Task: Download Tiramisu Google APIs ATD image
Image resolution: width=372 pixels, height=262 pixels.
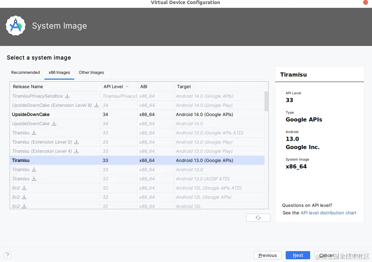Action: (34, 133)
